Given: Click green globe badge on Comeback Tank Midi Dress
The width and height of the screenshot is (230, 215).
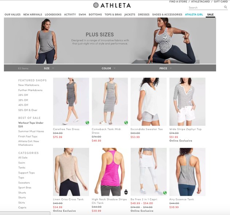Looking at the screenshot, I should (x=126, y=122).
